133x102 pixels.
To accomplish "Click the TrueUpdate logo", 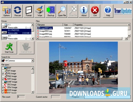I will (123, 11).
